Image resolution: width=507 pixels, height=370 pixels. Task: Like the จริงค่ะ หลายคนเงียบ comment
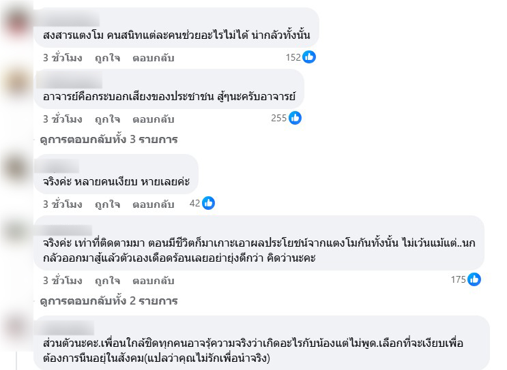pos(107,204)
